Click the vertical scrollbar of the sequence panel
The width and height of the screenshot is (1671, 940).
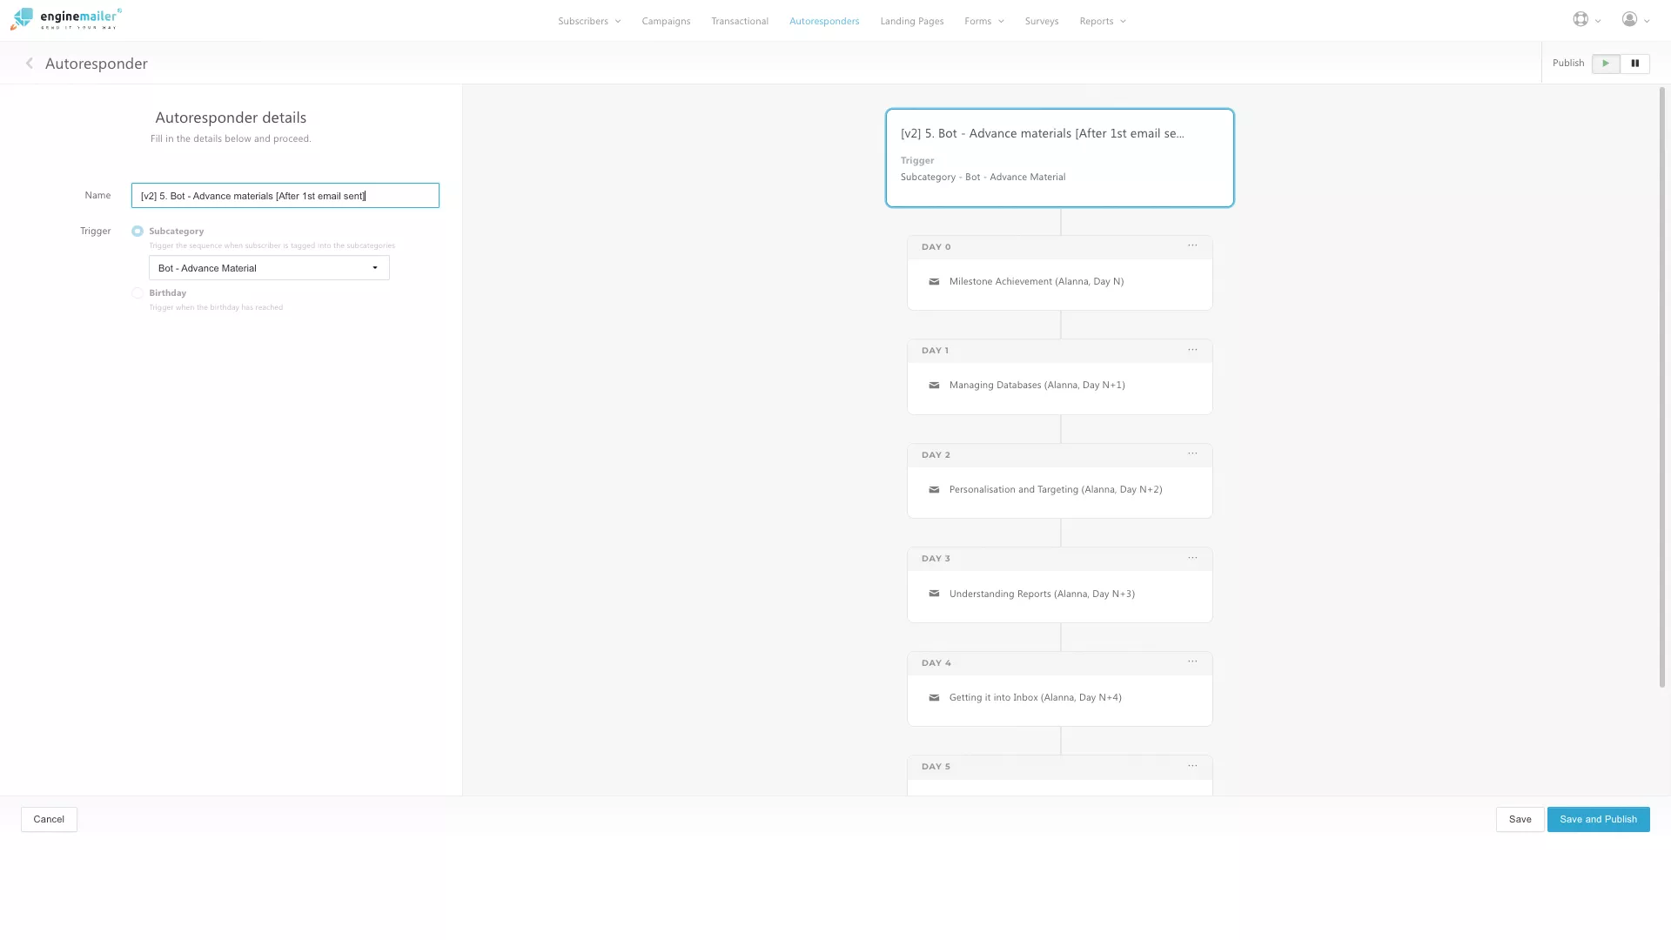(x=1661, y=387)
